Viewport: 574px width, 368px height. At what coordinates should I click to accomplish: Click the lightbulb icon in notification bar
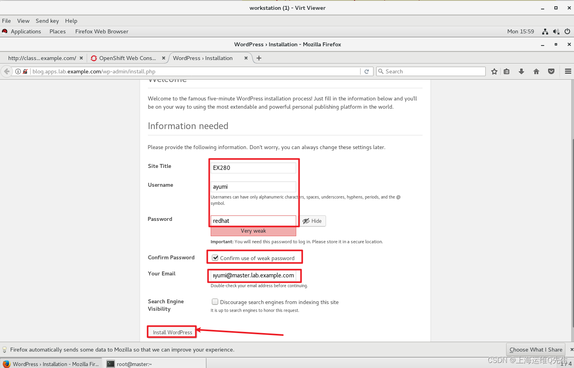pyautogui.click(x=5, y=350)
